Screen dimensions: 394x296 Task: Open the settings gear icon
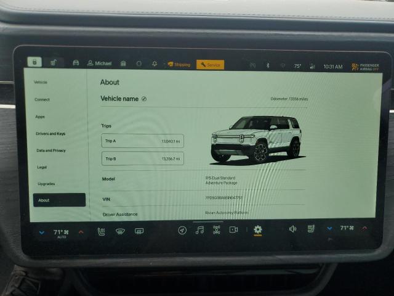click(x=258, y=229)
